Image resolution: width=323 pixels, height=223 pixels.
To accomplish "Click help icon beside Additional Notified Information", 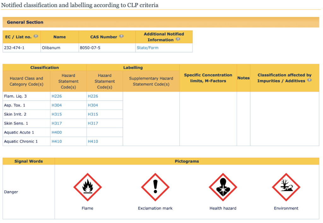I will [178, 39].
